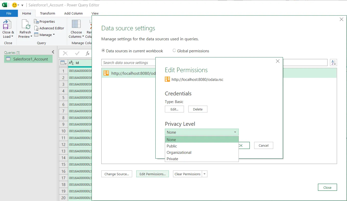
Task: Select the Data sources in current workbook option
Action: [103, 51]
